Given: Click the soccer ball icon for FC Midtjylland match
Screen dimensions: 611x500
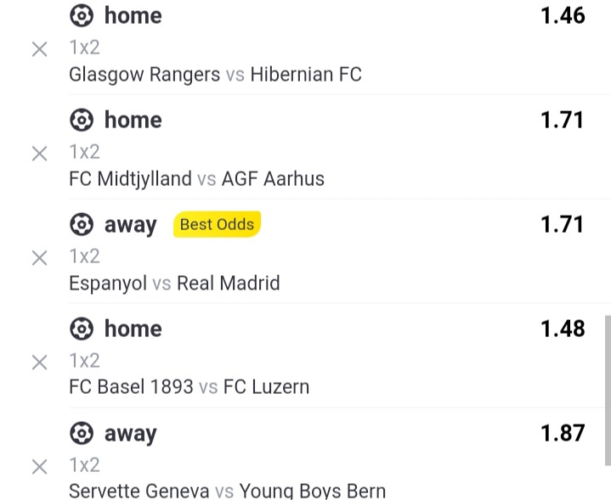Looking at the screenshot, I should (x=82, y=120).
